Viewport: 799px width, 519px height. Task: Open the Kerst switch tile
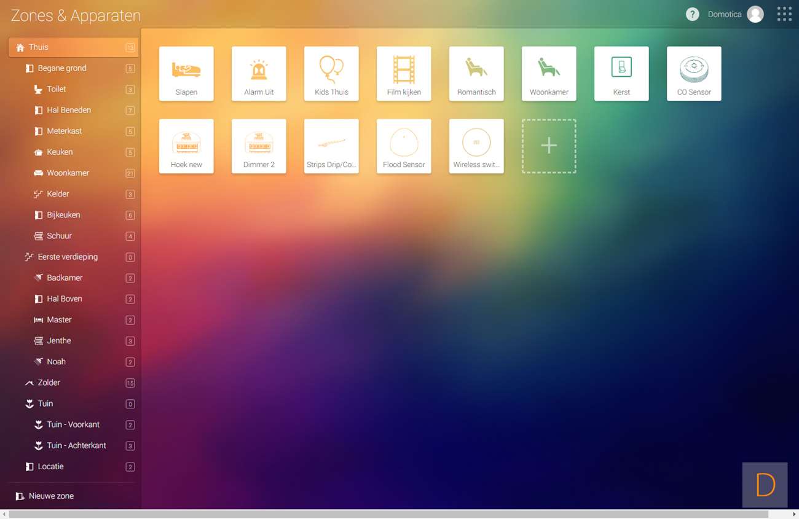(621, 74)
